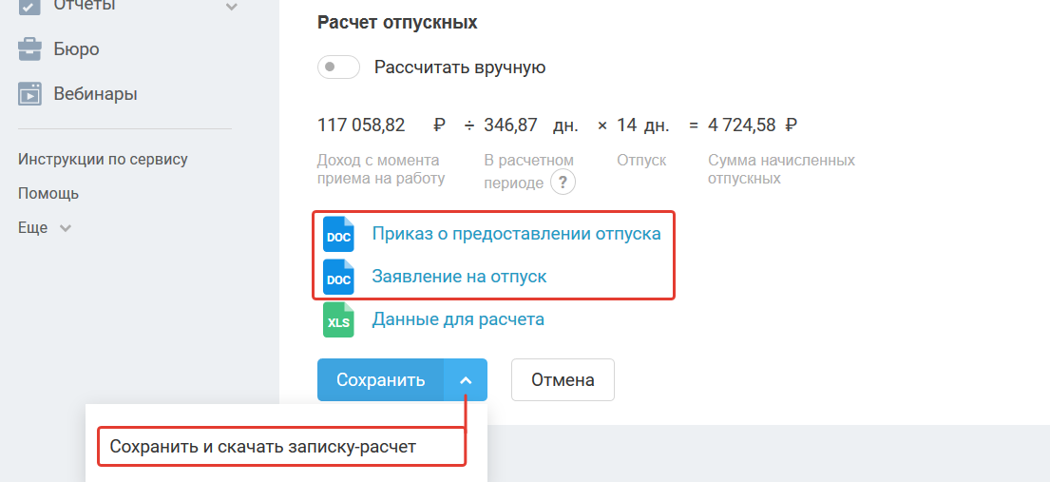Viewport: 1050px width, 482px height.
Task: Click the Рассчитать вручную label
Action: coord(460,67)
